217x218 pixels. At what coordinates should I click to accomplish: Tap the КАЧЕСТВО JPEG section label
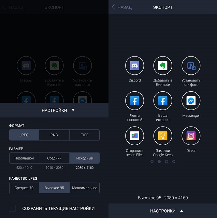point(23,178)
